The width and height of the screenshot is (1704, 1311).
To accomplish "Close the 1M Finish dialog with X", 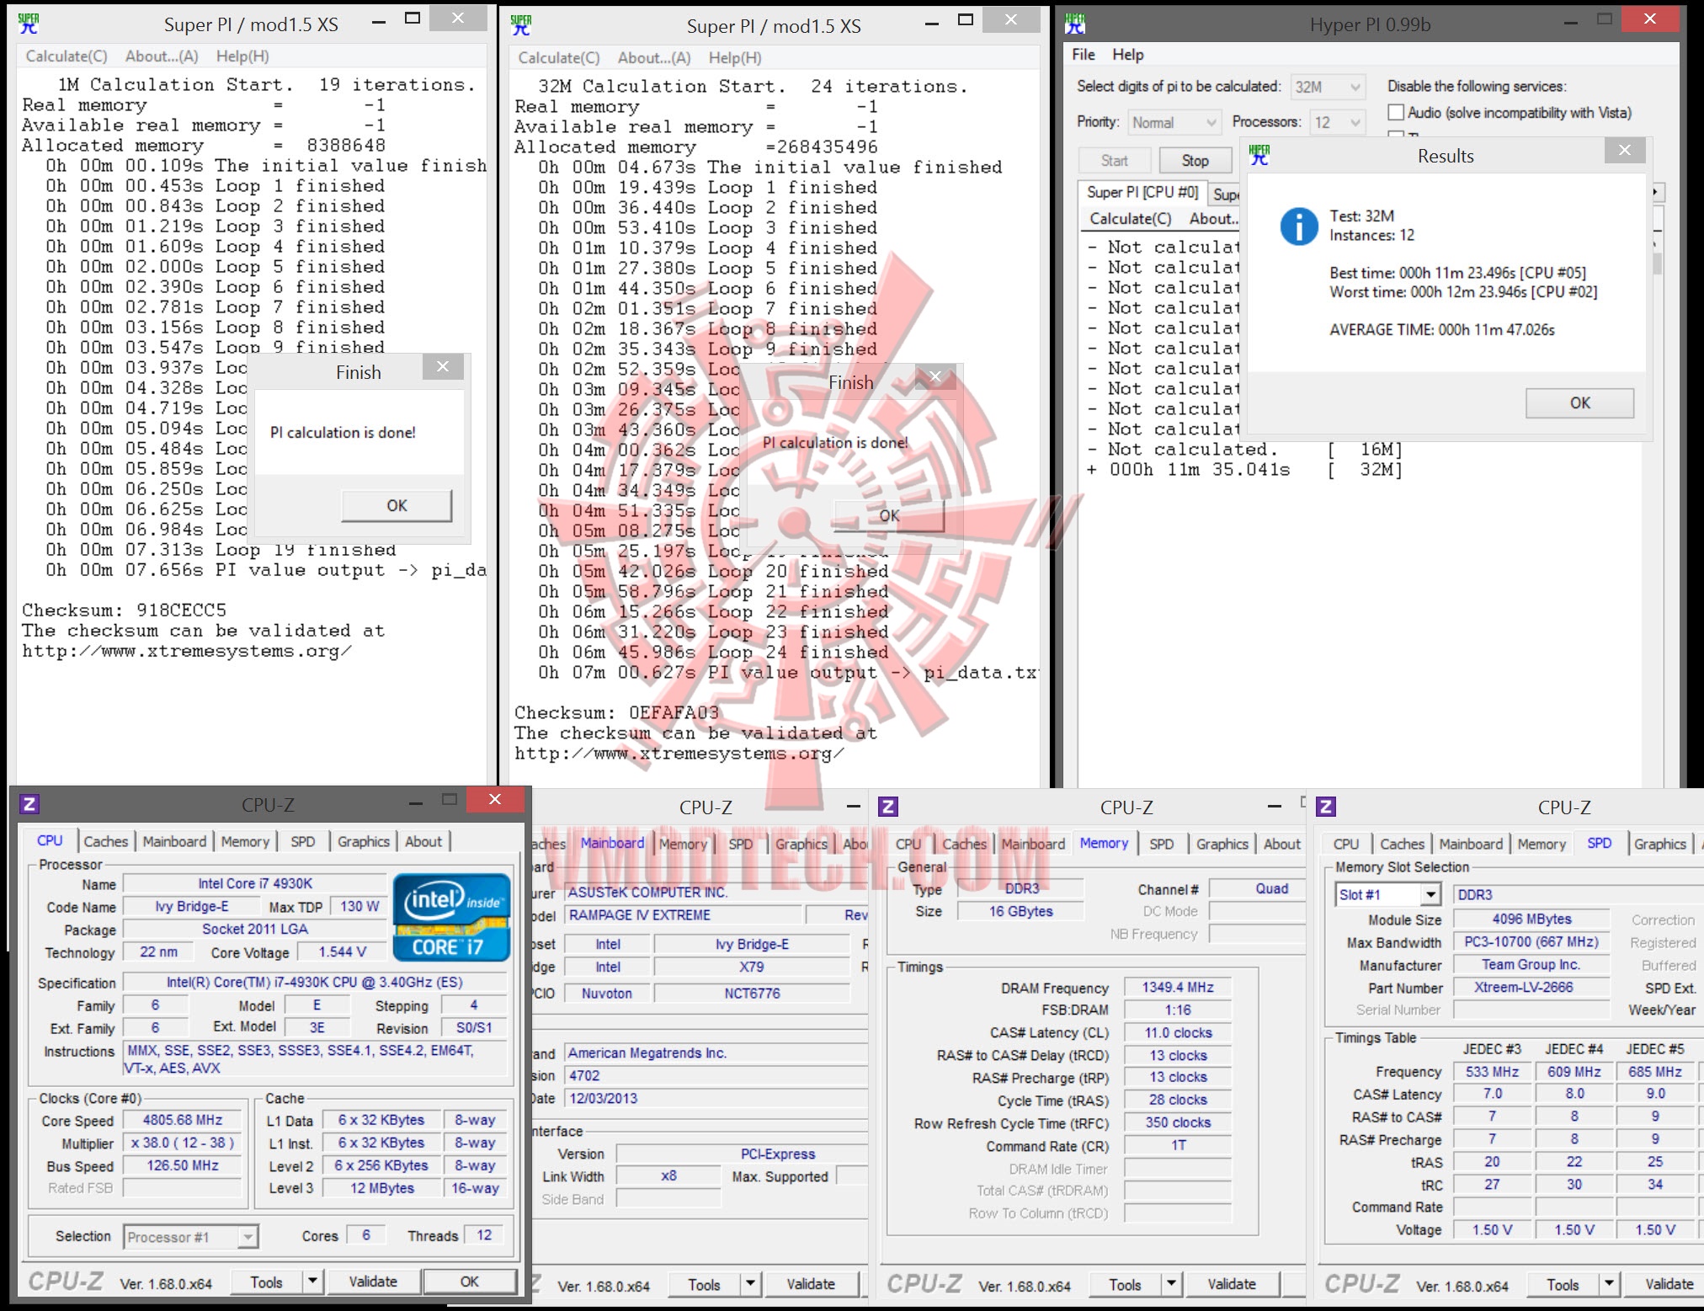I will [x=443, y=366].
